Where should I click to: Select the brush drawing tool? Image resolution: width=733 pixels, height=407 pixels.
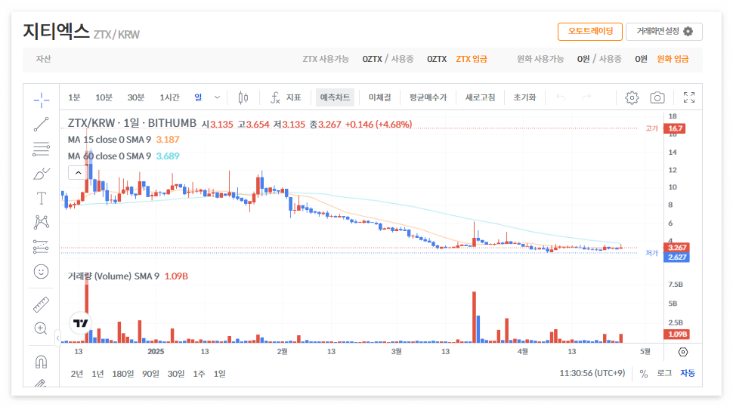(x=41, y=174)
